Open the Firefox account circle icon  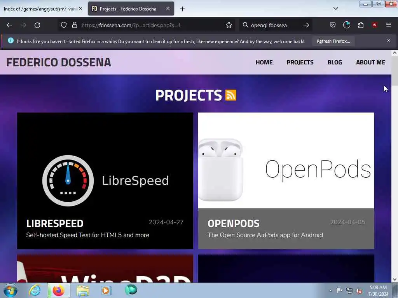346,25
